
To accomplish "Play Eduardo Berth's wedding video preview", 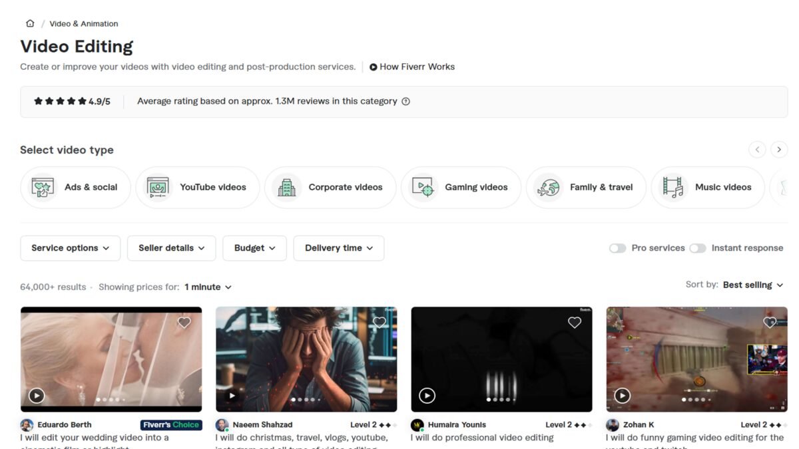I will click(x=37, y=396).
